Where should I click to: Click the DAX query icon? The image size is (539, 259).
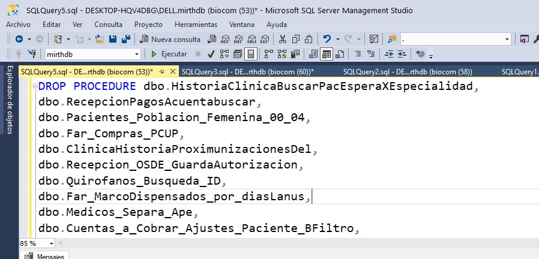point(265,39)
